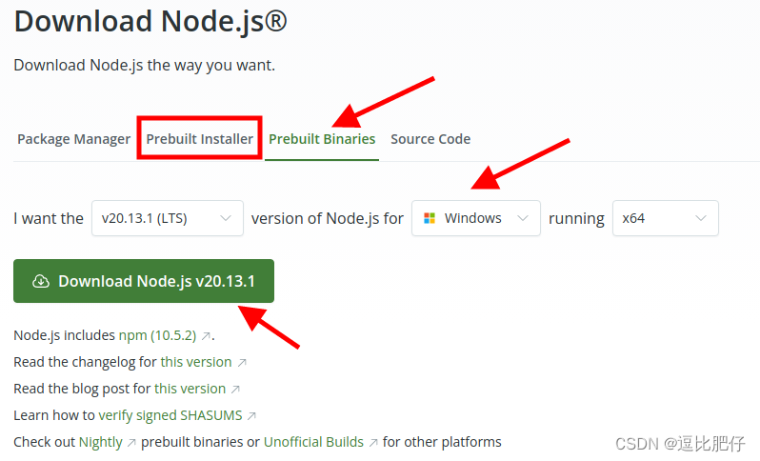Click the chevron in the version selector

[x=226, y=218]
